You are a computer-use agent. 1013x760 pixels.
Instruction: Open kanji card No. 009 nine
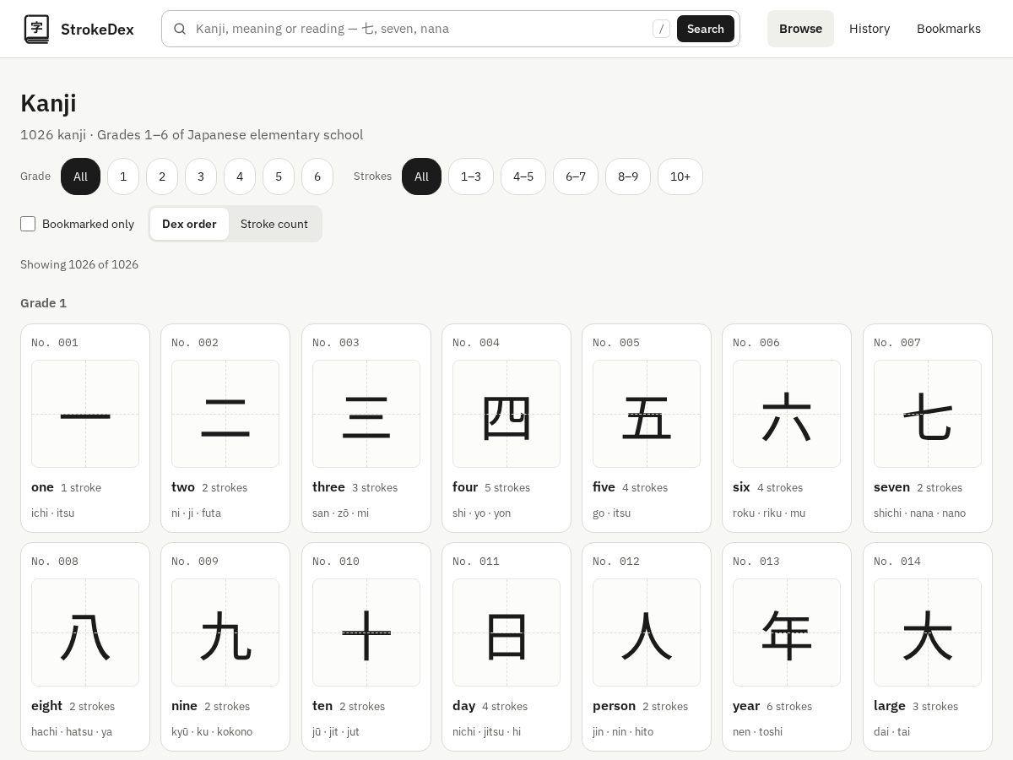click(225, 647)
